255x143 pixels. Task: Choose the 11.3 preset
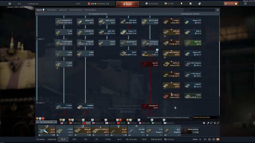click(63, 139)
